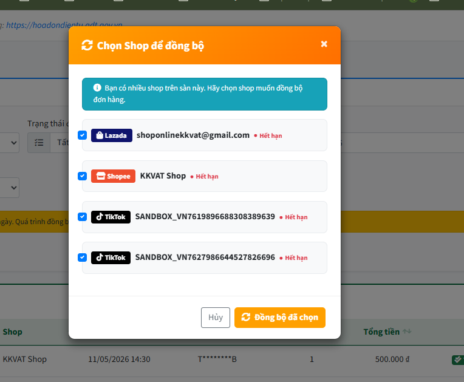Click the TikTok badge for shop ending 389639
The width and height of the screenshot is (464, 382).
(111, 217)
